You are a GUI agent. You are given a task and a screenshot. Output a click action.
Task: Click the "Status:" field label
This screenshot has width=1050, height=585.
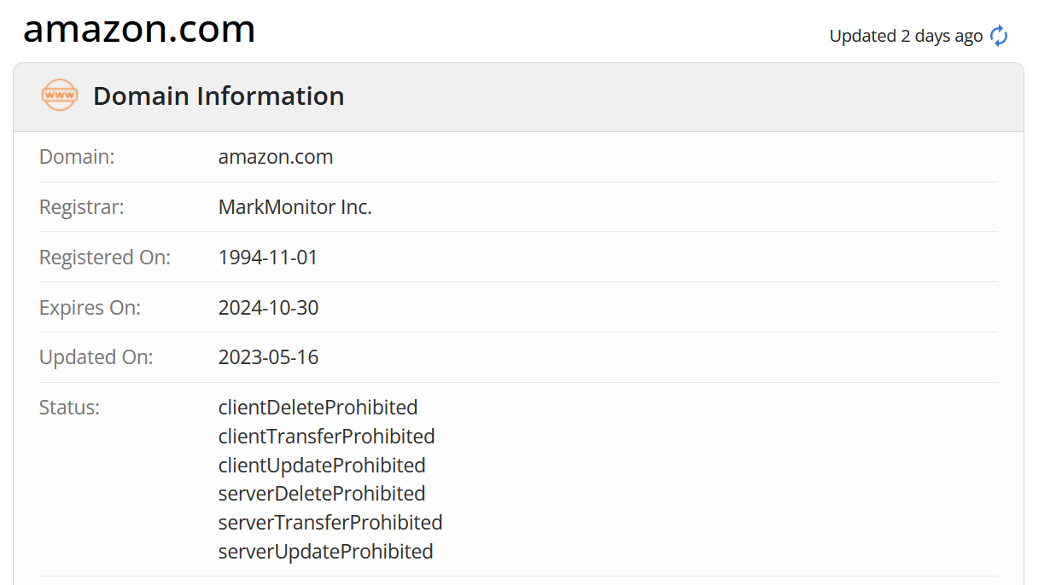69,408
